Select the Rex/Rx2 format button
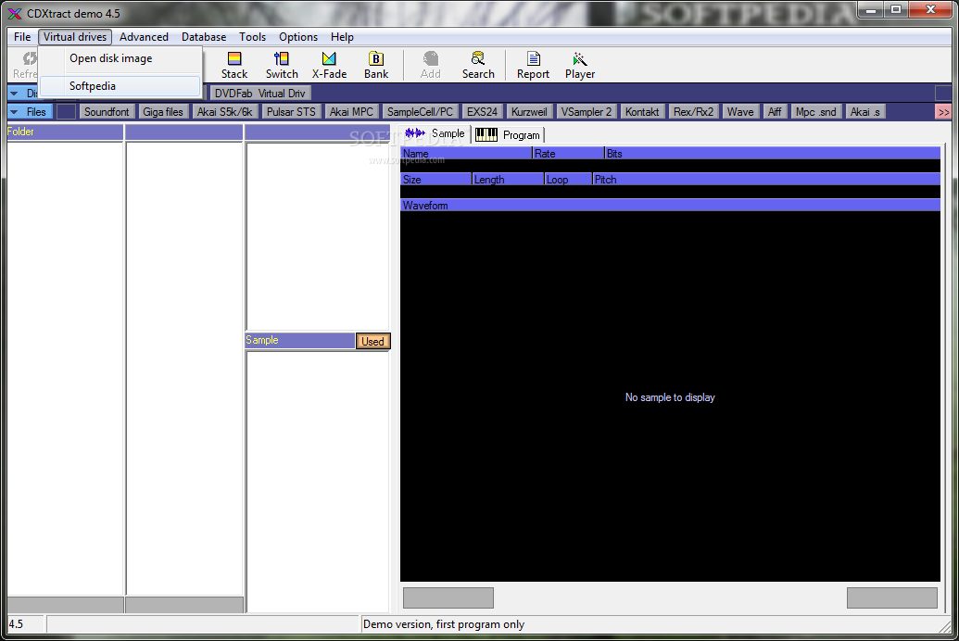 (694, 112)
